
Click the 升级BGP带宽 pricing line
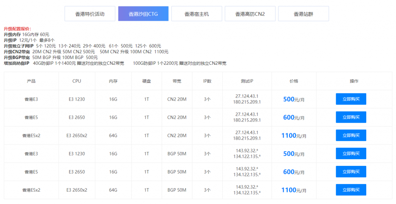pos(51,58)
